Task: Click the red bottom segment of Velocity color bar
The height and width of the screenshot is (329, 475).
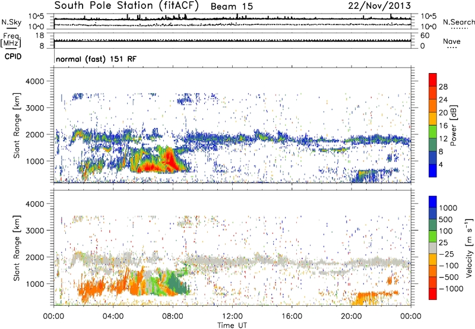Action: (433, 294)
